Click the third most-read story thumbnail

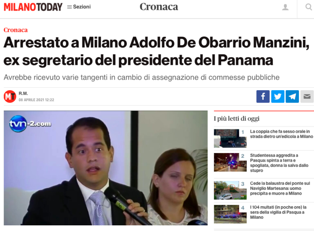[x=230, y=190]
